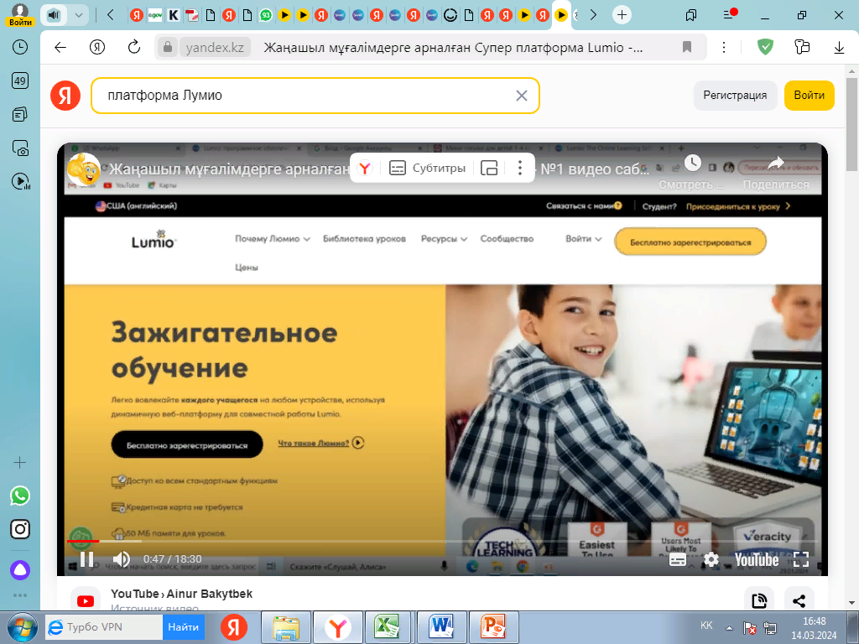Open the 49 open tabs counter
This screenshot has height=644, width=859.
(x=20, y=81)
